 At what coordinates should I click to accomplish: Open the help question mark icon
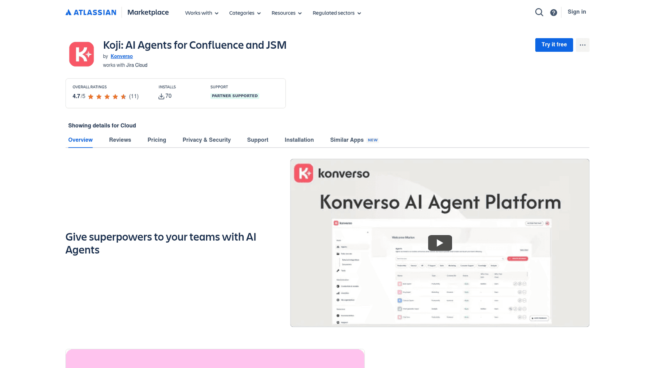[554, 12]
